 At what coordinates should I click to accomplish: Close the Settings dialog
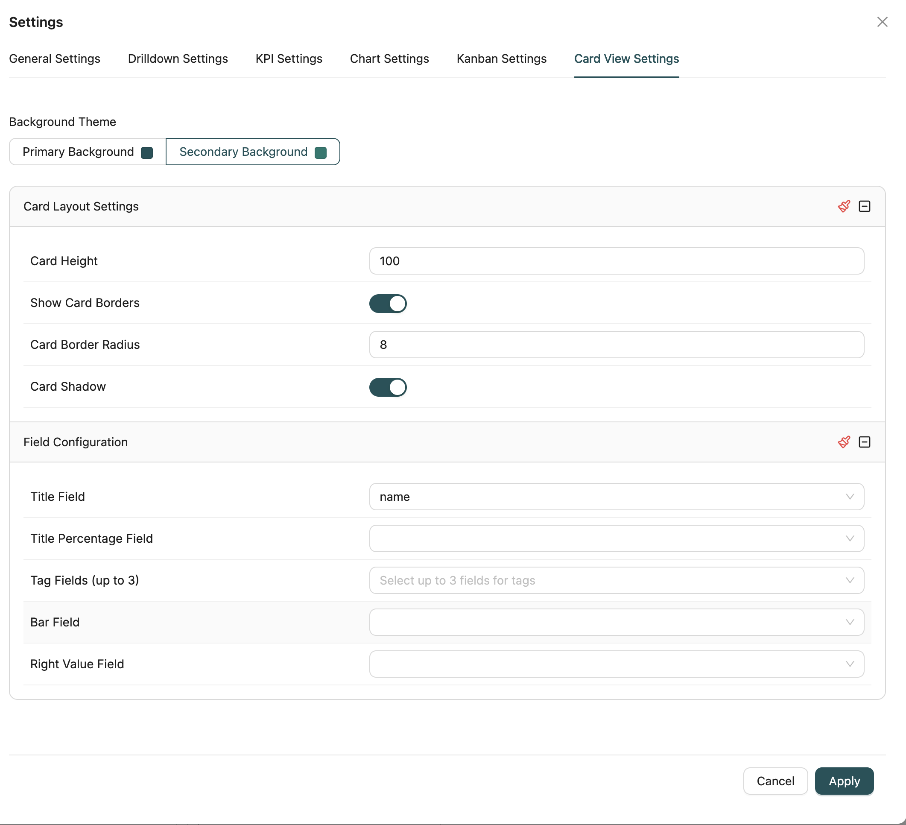(x=882, y=22)
